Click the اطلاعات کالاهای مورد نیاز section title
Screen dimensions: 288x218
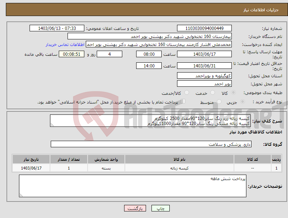click(256, 132)
